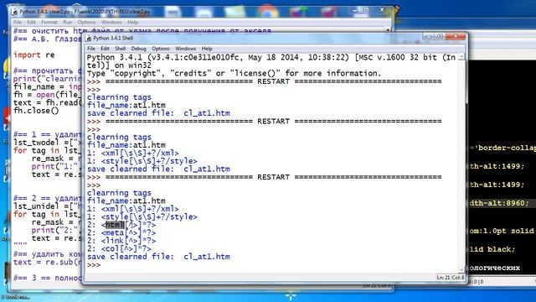Click the last 'save clearned file: cl_at1.htm' line

pos(158,257)
